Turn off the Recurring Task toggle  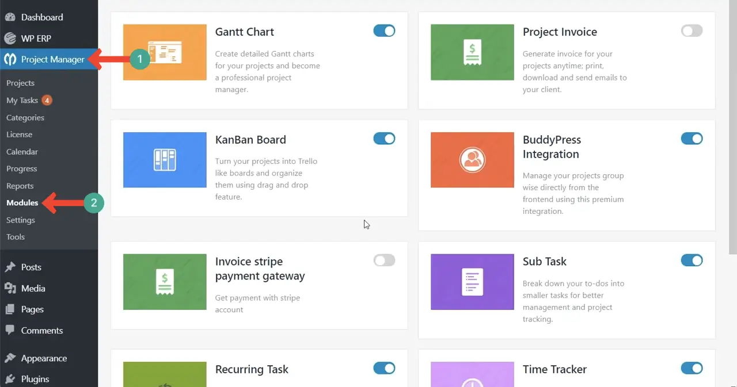[384, 368]
